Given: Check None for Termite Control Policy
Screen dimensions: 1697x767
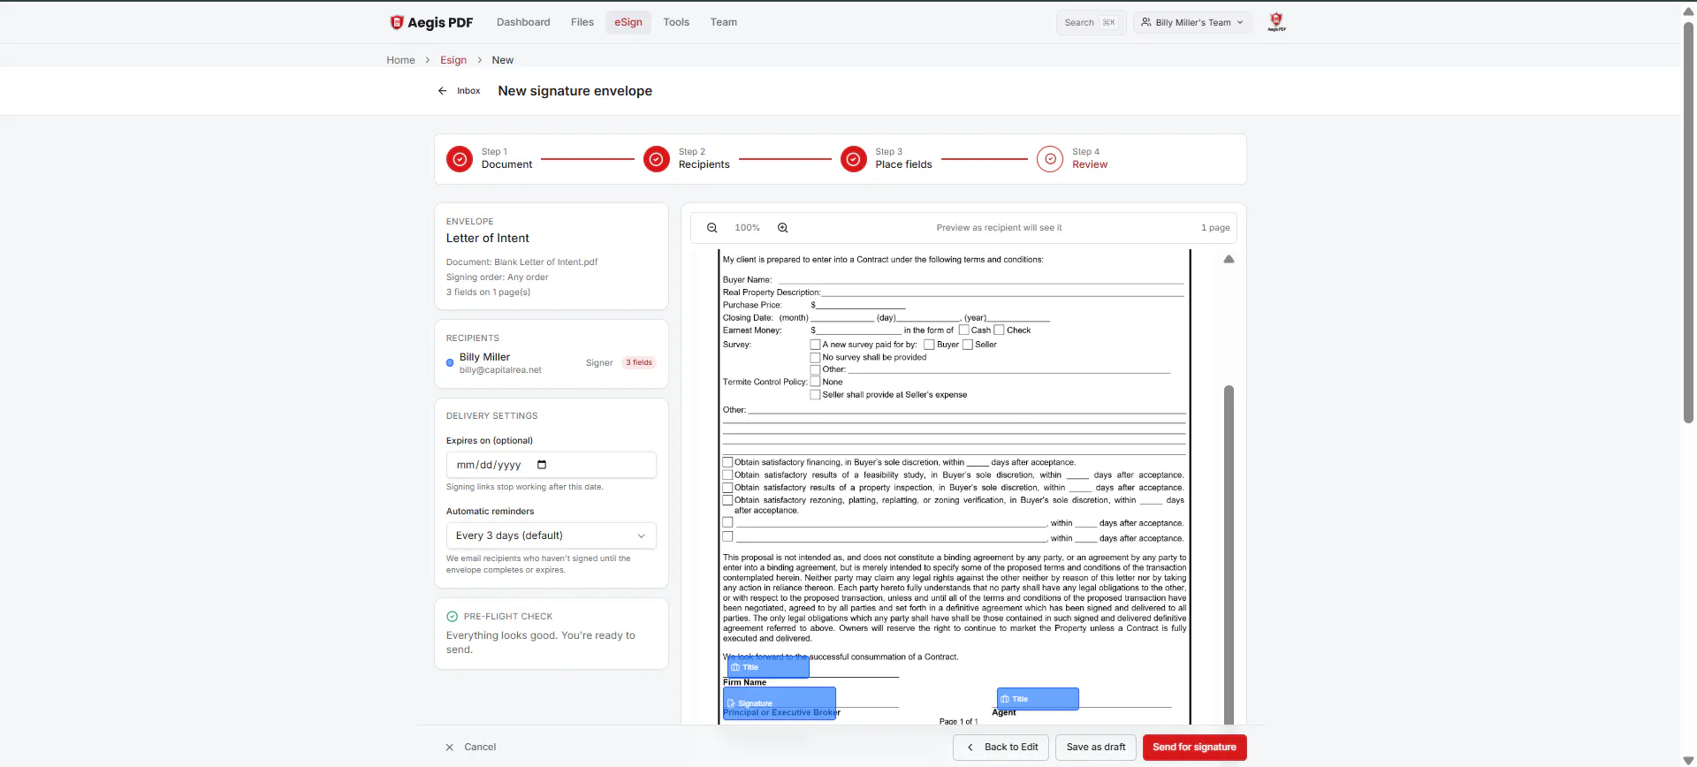Looking at the screenshot, I should tap(816, 383).
